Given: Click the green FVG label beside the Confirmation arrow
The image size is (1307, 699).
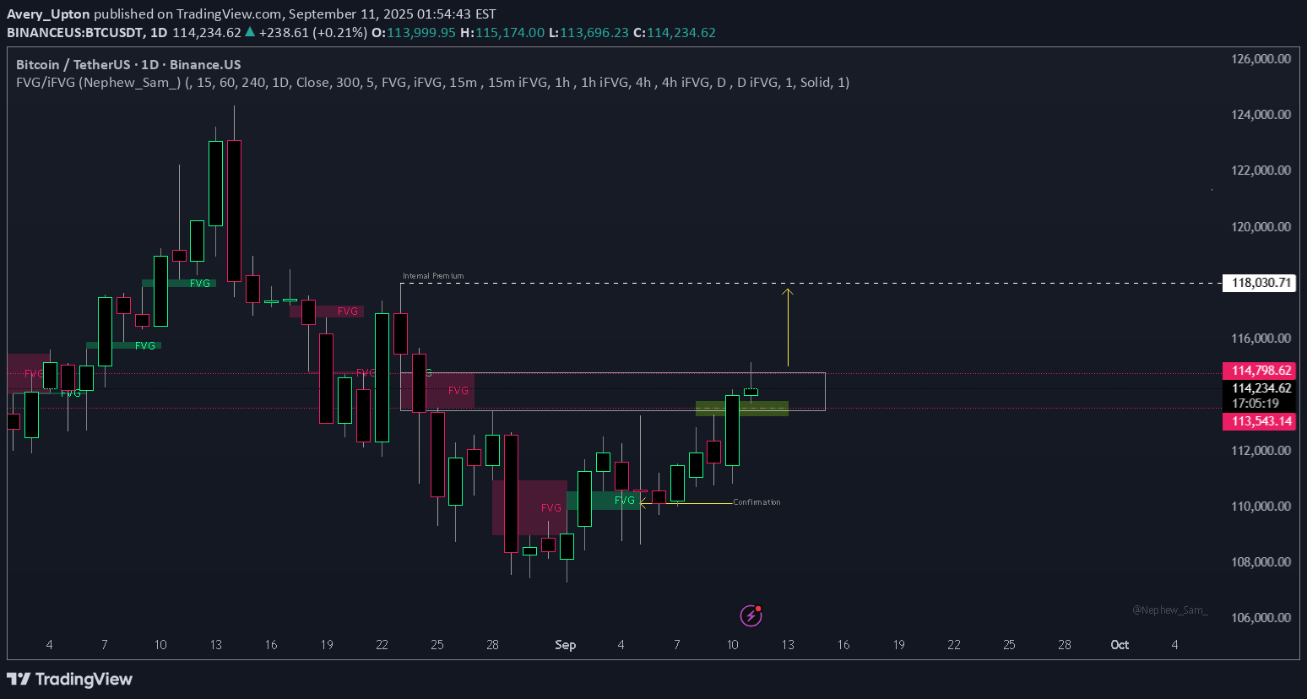Looking at the screenshot, I should 625,501.
